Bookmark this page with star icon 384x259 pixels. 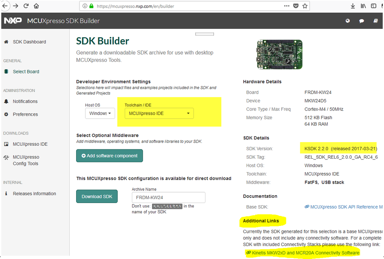pos(305,6)
